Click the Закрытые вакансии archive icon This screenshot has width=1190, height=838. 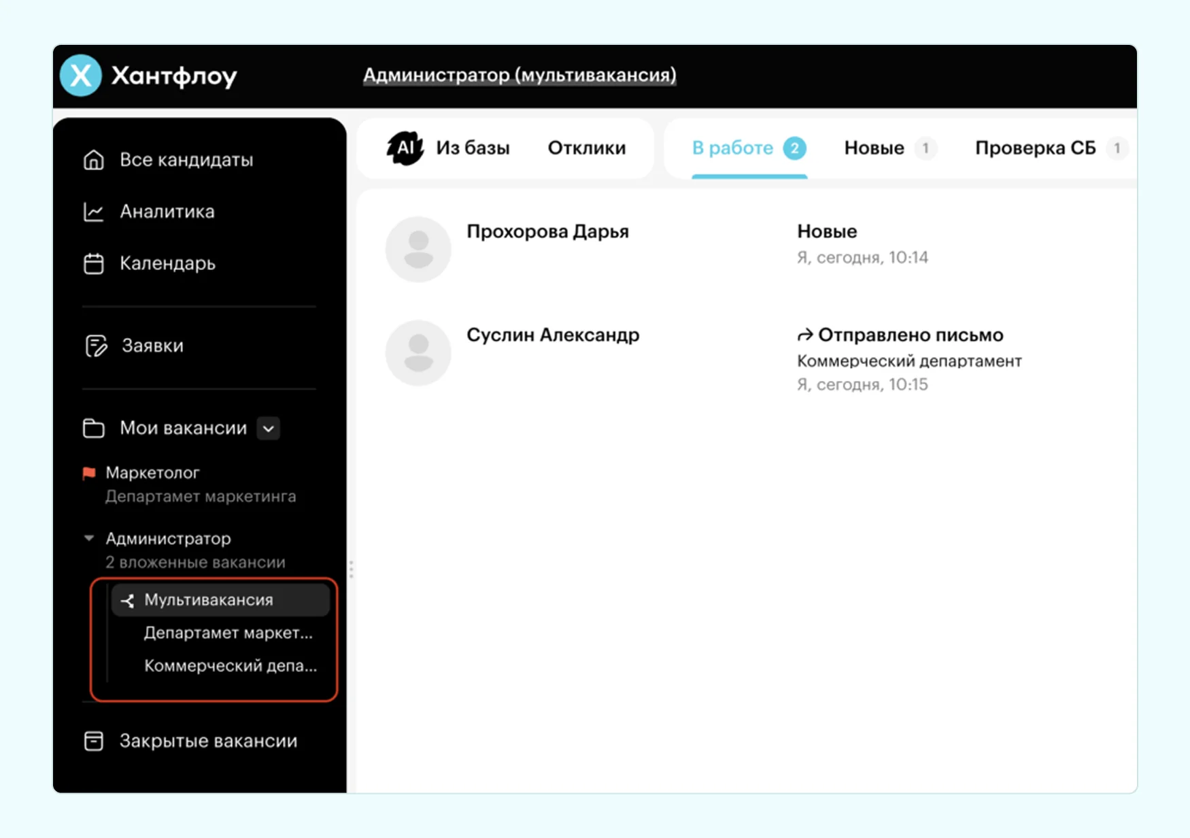[x=94, y=741]
